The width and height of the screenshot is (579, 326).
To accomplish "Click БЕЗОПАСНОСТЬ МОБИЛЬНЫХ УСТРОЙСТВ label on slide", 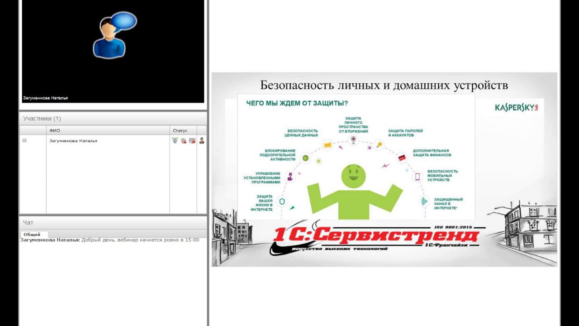I will pos(442,176).
